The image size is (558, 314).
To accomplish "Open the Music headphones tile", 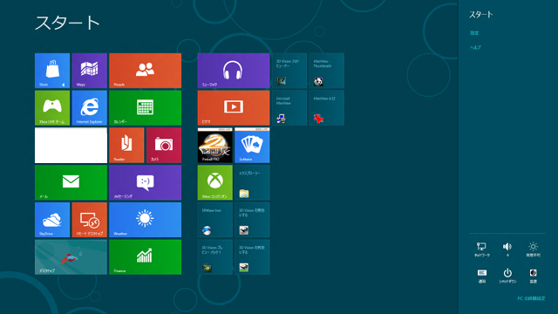I will tap(234, 71).
